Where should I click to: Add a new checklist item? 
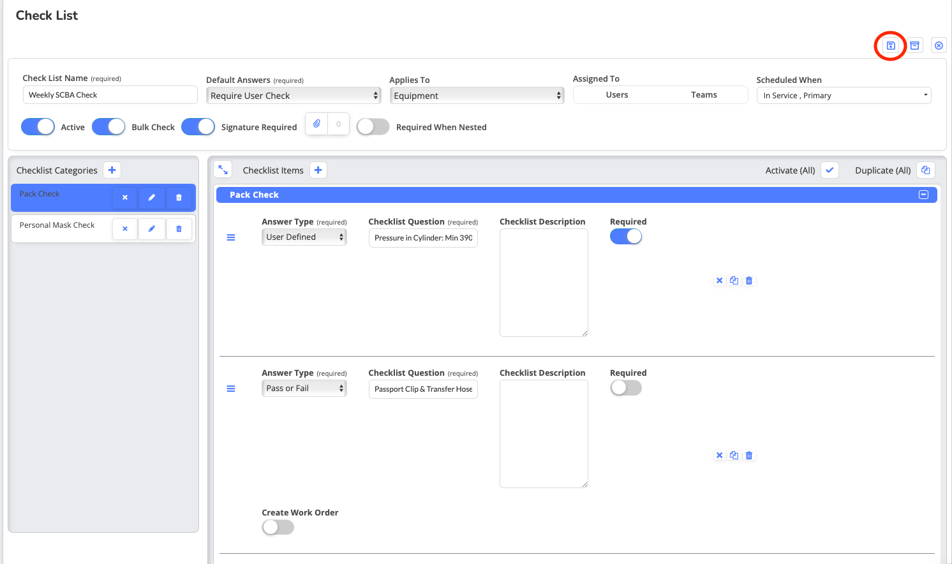318,170
